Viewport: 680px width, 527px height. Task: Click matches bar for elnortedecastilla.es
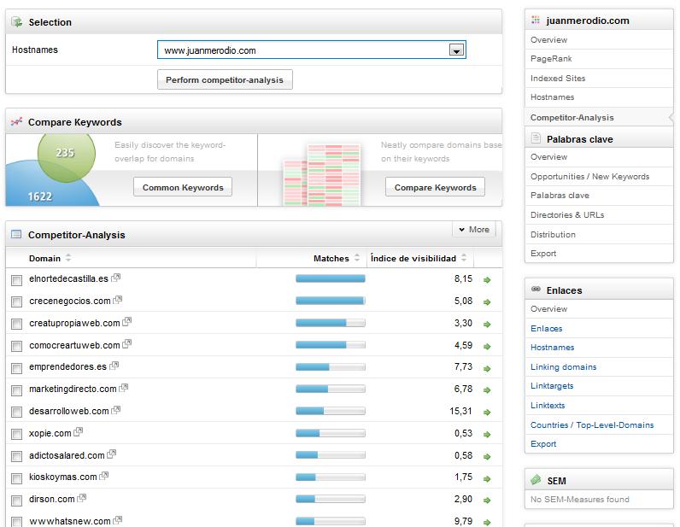[331, 279]
